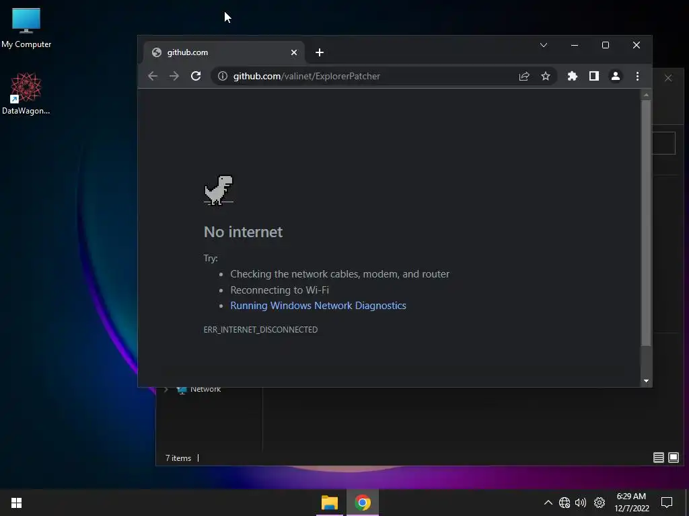Click the settings gear tray icon

[x=600, y=503]
